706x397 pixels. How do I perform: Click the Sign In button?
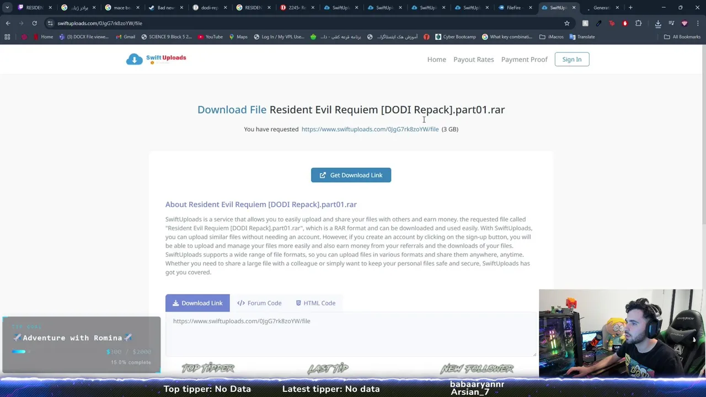(571, 59)
